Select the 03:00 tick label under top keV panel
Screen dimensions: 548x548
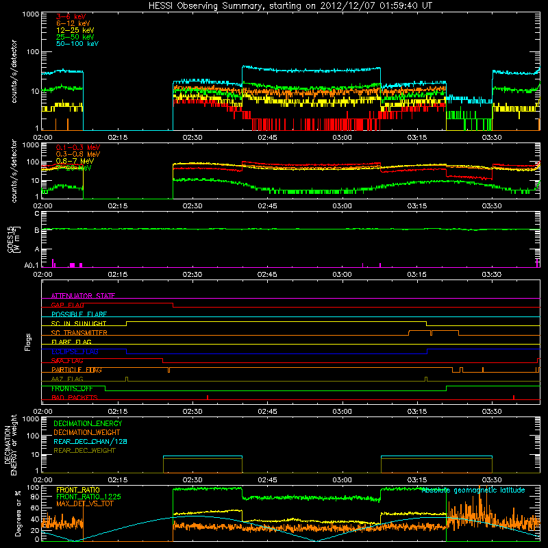pyautogui.click(x=342, y=138)
